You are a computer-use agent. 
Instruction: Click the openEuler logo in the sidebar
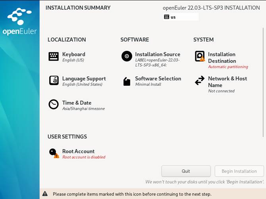[20, 22]
